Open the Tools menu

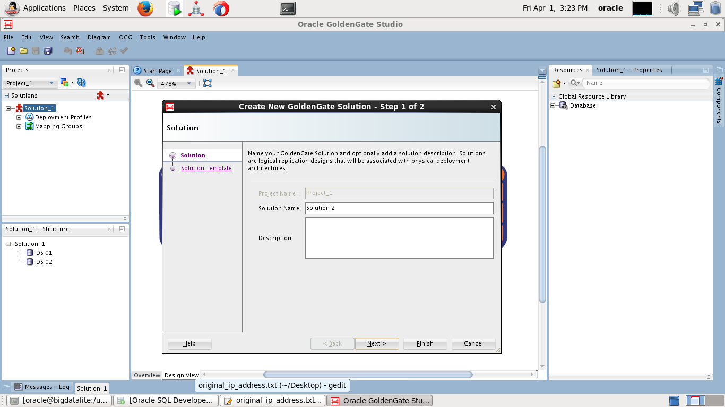click(147, 37)
